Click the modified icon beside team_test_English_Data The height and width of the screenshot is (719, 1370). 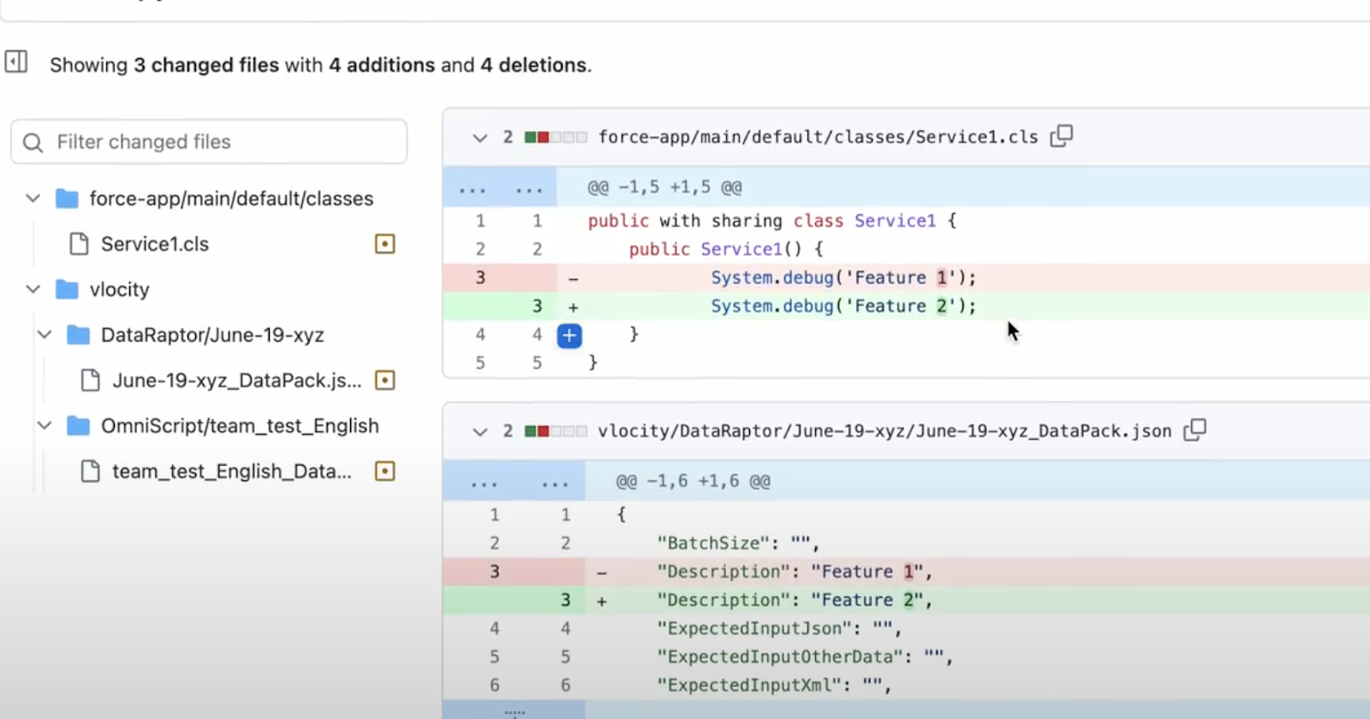click(385, 471)
